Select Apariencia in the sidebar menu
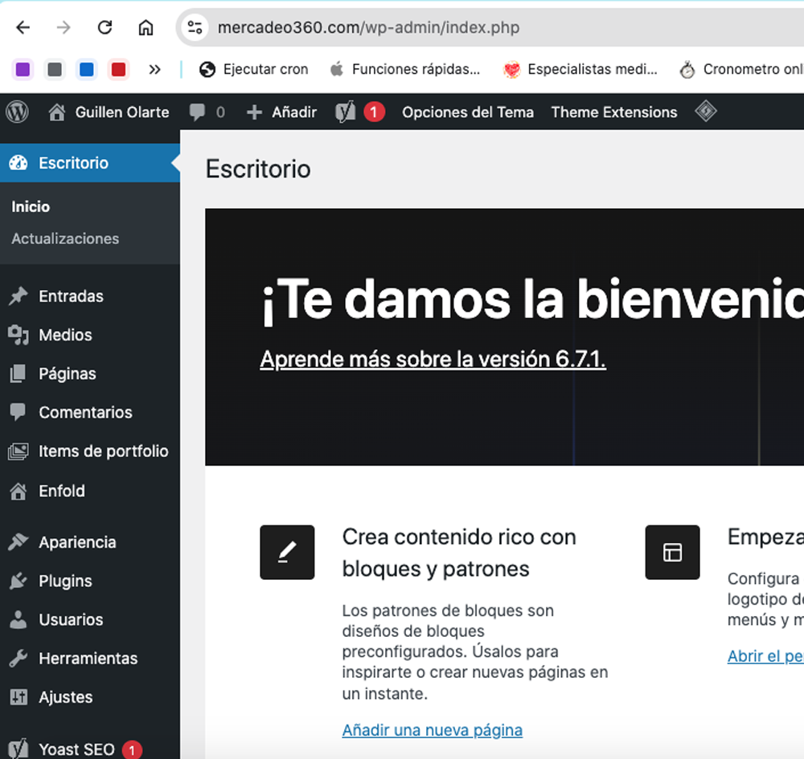804x759 pixels. [x=77, y=542]
